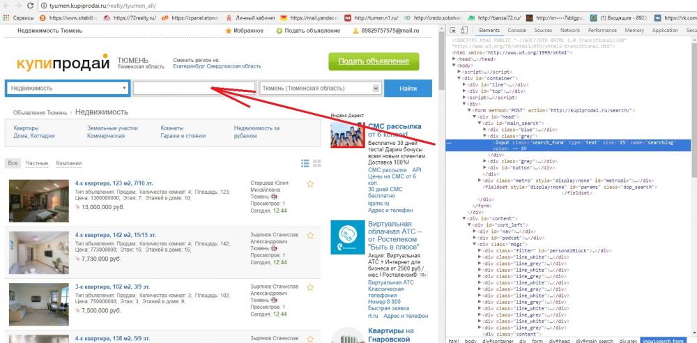
Task: Open the Квартиры category link
Action: click(26, 128)
